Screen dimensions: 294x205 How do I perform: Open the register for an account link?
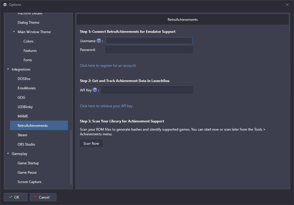coord(108,66)
